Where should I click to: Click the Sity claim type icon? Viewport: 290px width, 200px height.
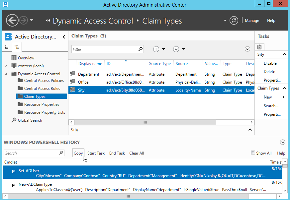(x=72, y=90)
